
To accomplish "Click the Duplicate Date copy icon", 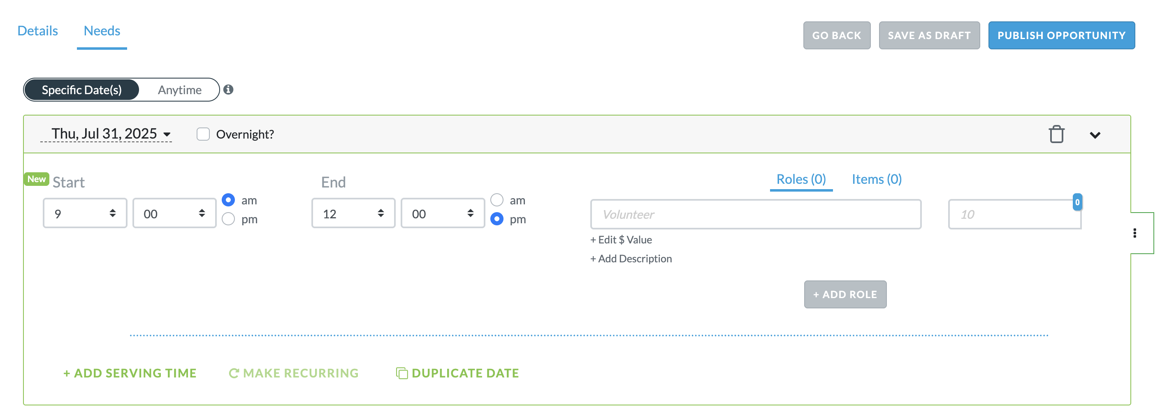I will pos(401,373).
